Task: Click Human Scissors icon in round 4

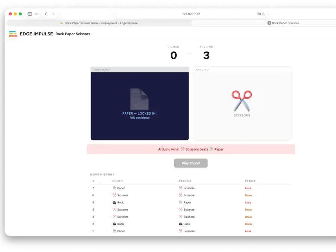Action: (114, 209)
